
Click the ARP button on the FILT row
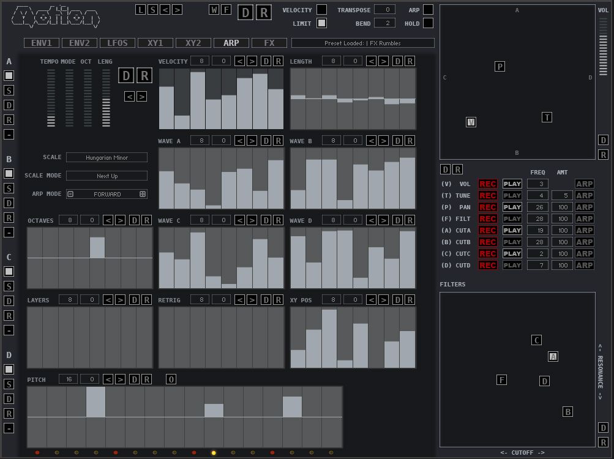584,218
